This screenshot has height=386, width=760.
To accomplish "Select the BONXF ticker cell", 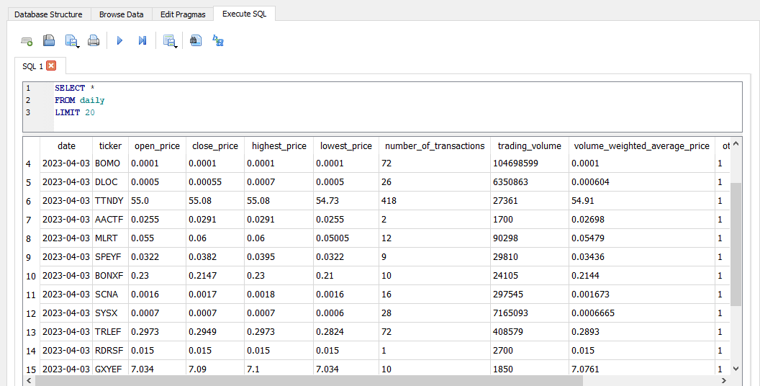I will coord(110,275).
